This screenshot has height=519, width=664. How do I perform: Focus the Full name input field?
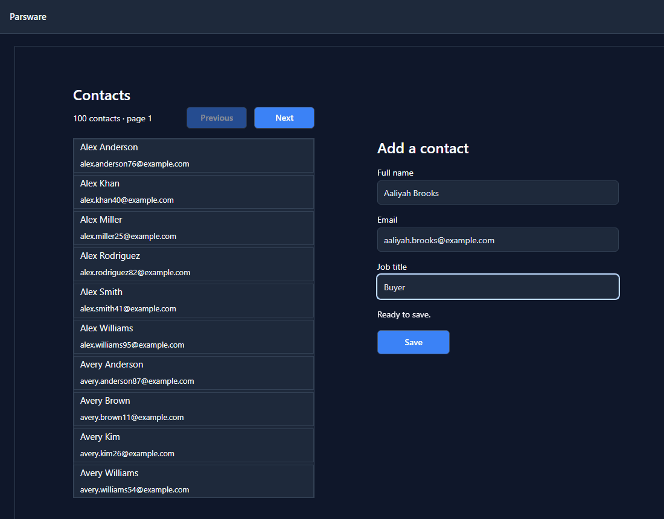[x=497, y=193]
